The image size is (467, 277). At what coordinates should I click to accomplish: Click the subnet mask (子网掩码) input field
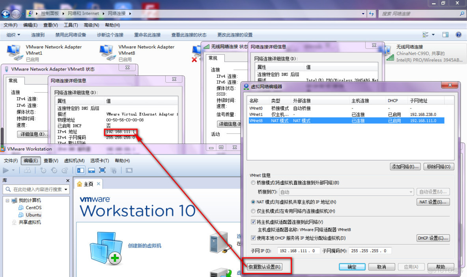370,251
